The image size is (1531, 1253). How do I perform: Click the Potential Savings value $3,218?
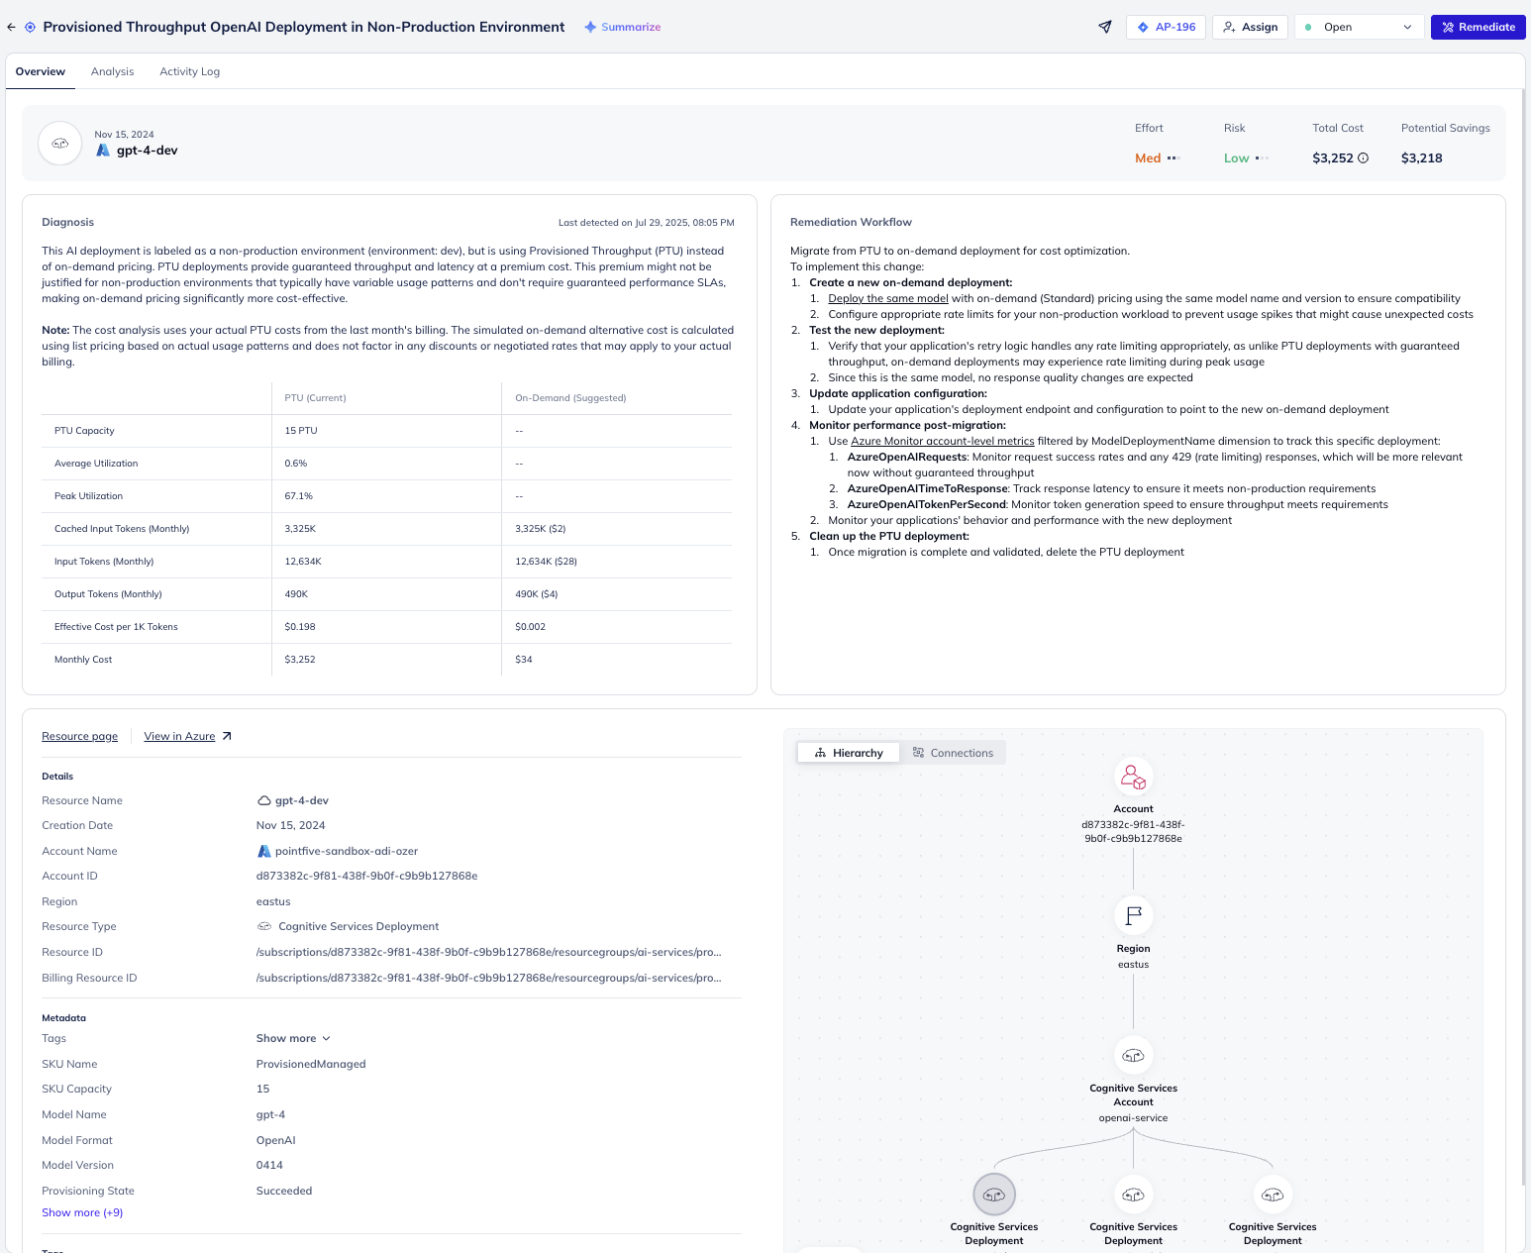[1421, 157]
